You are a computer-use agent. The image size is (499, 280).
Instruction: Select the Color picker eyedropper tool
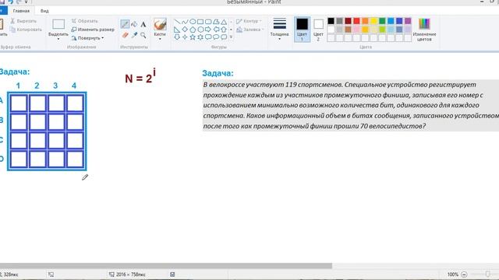tap(134, 35)
